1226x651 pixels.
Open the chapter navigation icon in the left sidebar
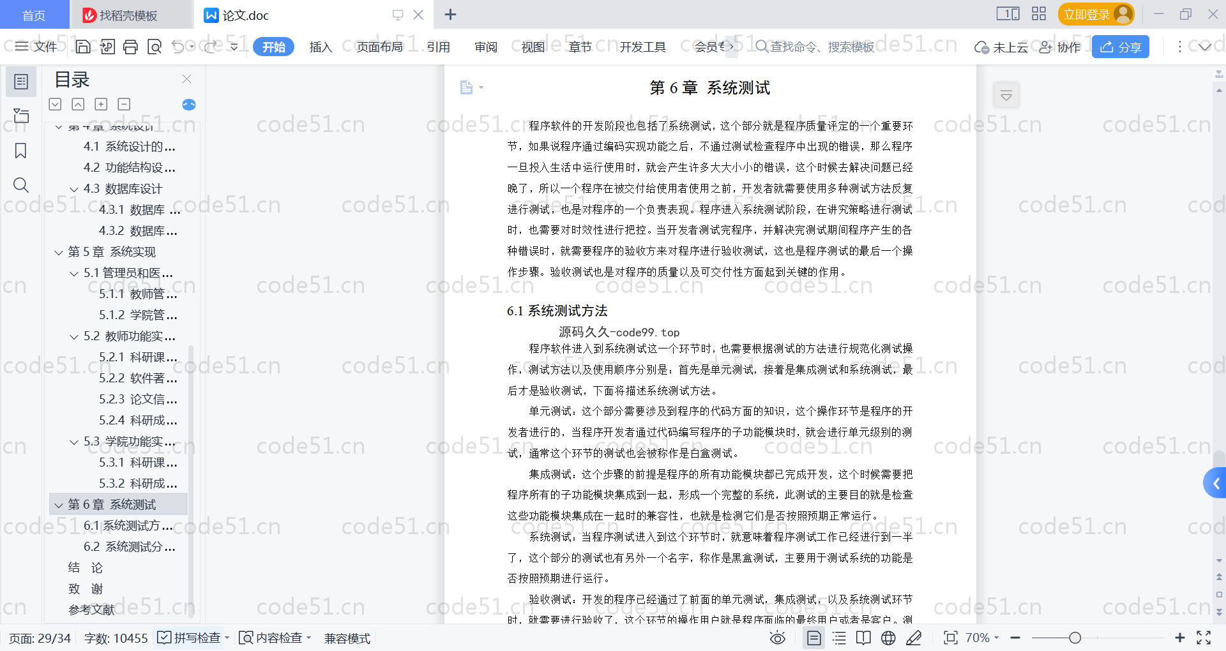(21, 116)
